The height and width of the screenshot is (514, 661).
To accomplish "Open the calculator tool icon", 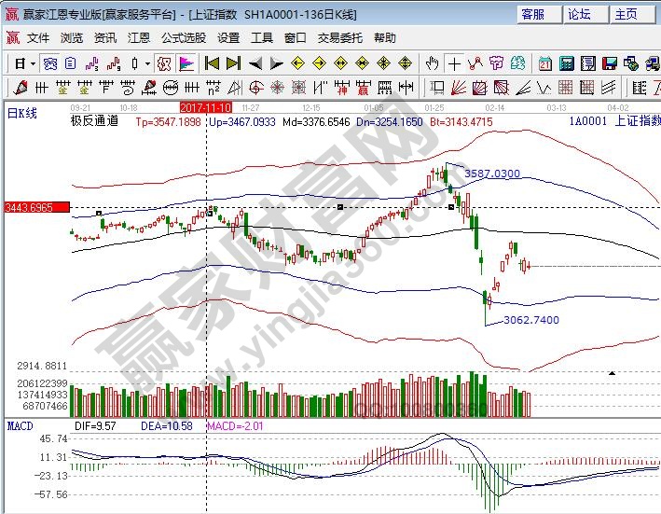I will [x=566, y=63].
